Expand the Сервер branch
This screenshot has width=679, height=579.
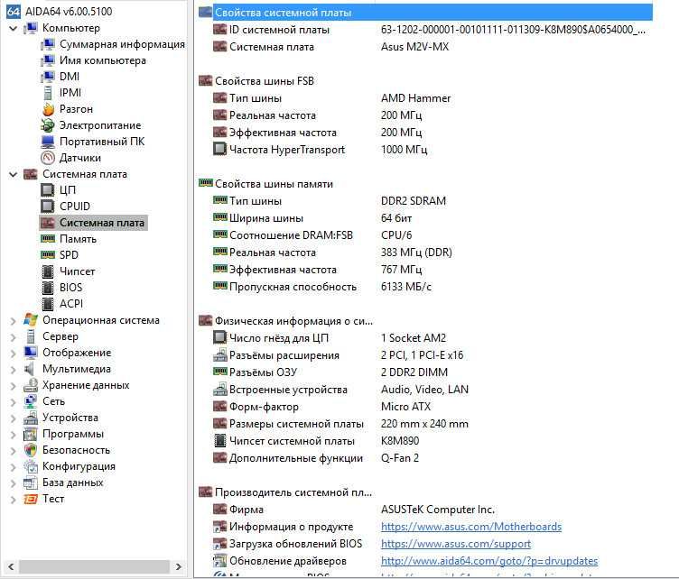pyautogui.click(x=14, y=337)
